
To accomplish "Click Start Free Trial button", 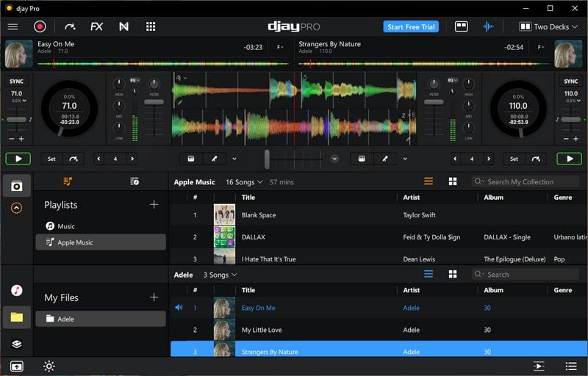I will tap(411, 26).
